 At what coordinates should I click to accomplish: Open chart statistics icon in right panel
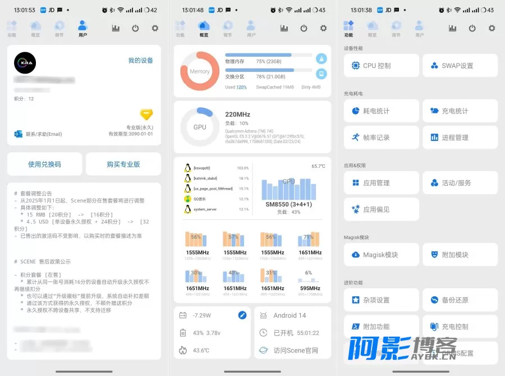[452, 28]
